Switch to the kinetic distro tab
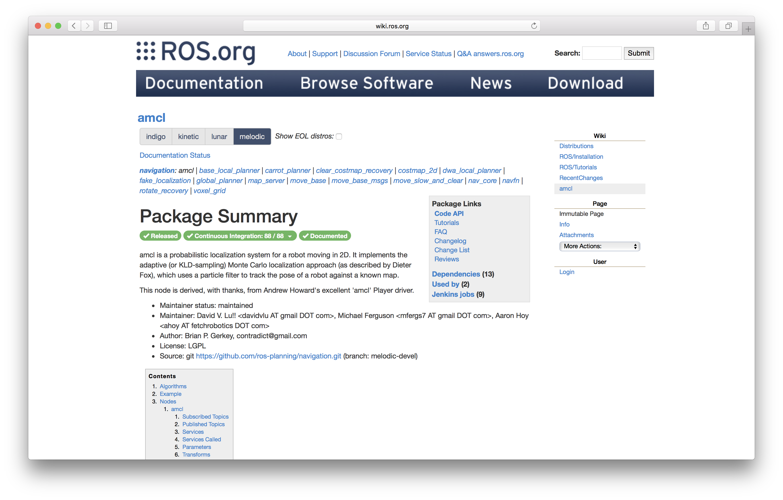The width and height of the screenshot is (783, 500). click(x=188, y=137)
